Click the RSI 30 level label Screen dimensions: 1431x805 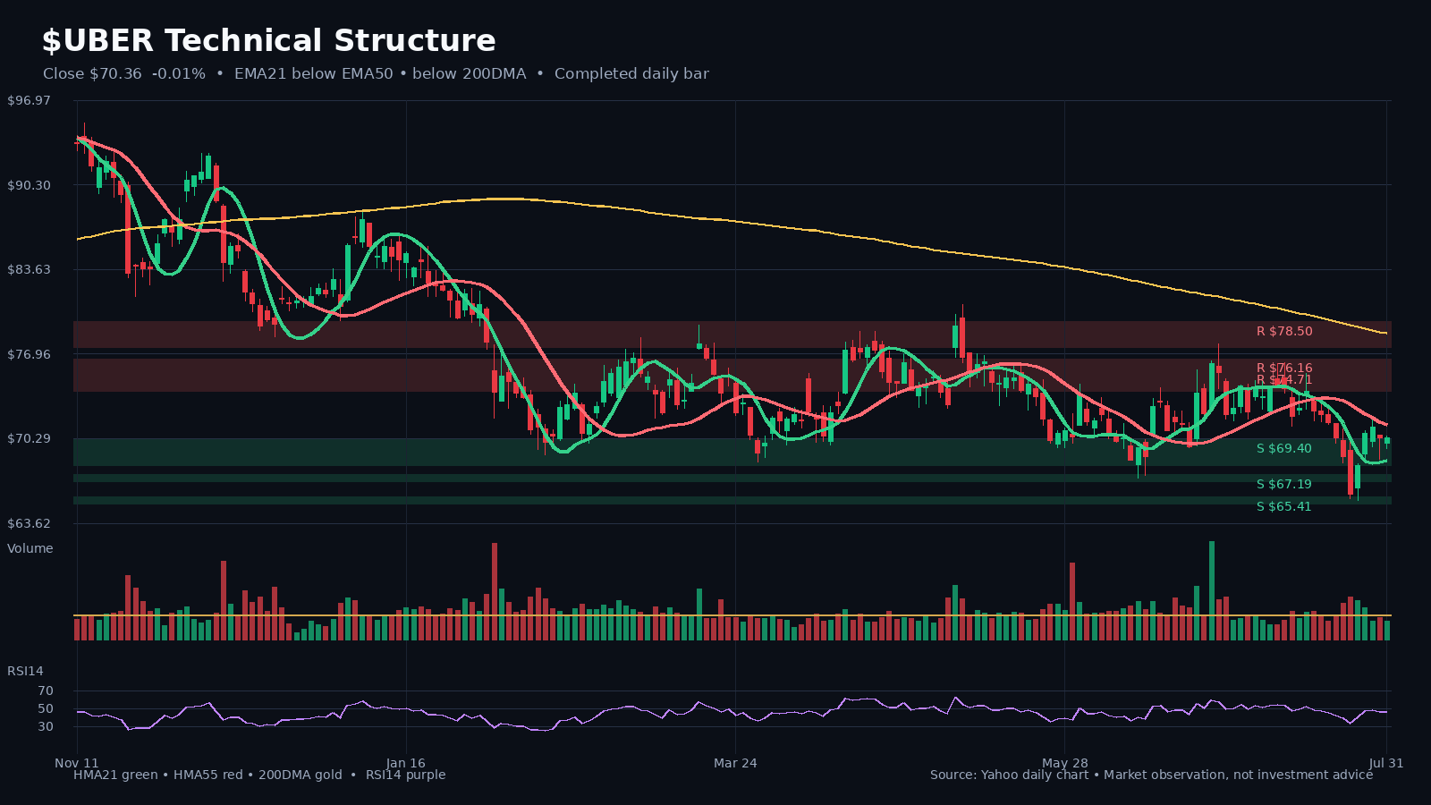point(46,727)
